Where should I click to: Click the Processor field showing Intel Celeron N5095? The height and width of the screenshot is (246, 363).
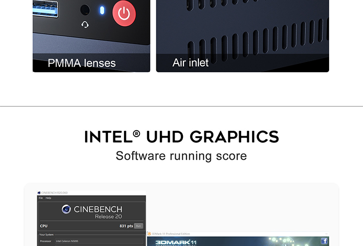pos(99,241)
